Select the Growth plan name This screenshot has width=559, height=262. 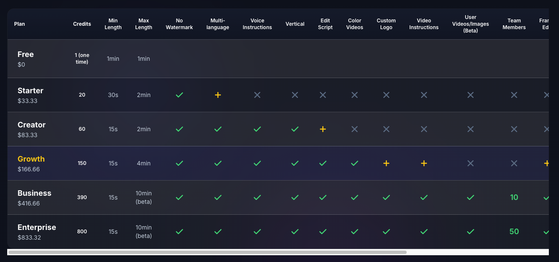pyautogui.click(x=31, y=159)
